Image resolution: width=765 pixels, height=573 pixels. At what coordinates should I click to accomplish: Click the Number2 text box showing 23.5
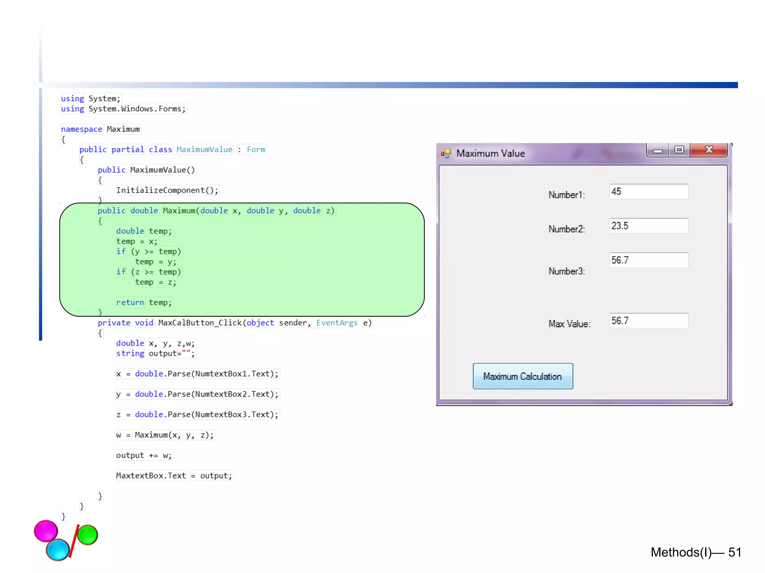pos(648,226)
